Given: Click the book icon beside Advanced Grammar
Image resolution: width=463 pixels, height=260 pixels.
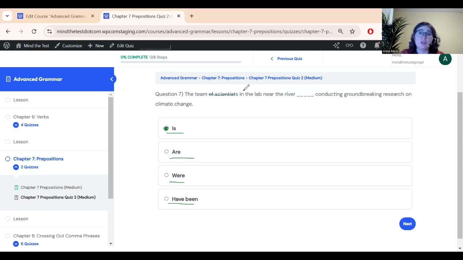Looking at the screenshot, I should 8,79.
